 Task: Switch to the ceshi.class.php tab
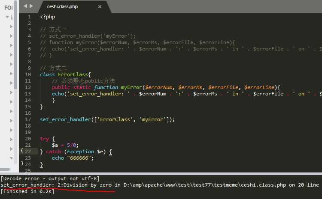point(62,6)
